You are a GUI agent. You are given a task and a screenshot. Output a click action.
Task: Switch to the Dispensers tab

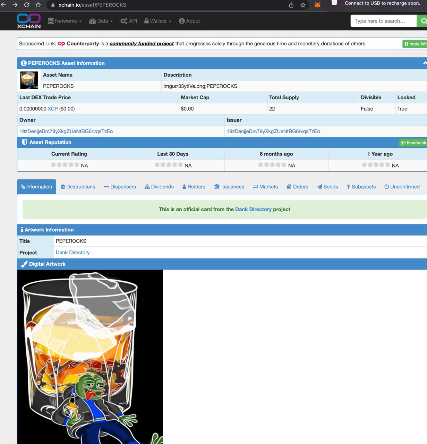120,187
